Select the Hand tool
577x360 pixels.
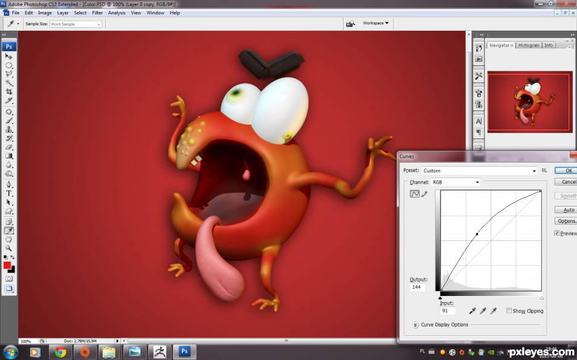point(8,239)
